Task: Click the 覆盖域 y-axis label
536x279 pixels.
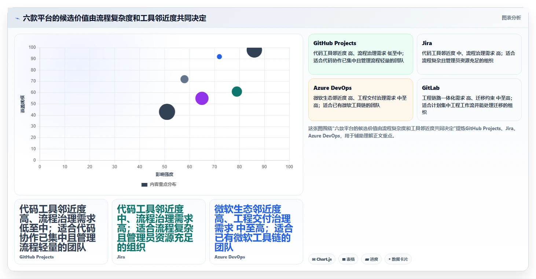Action: tap(23, 104)
